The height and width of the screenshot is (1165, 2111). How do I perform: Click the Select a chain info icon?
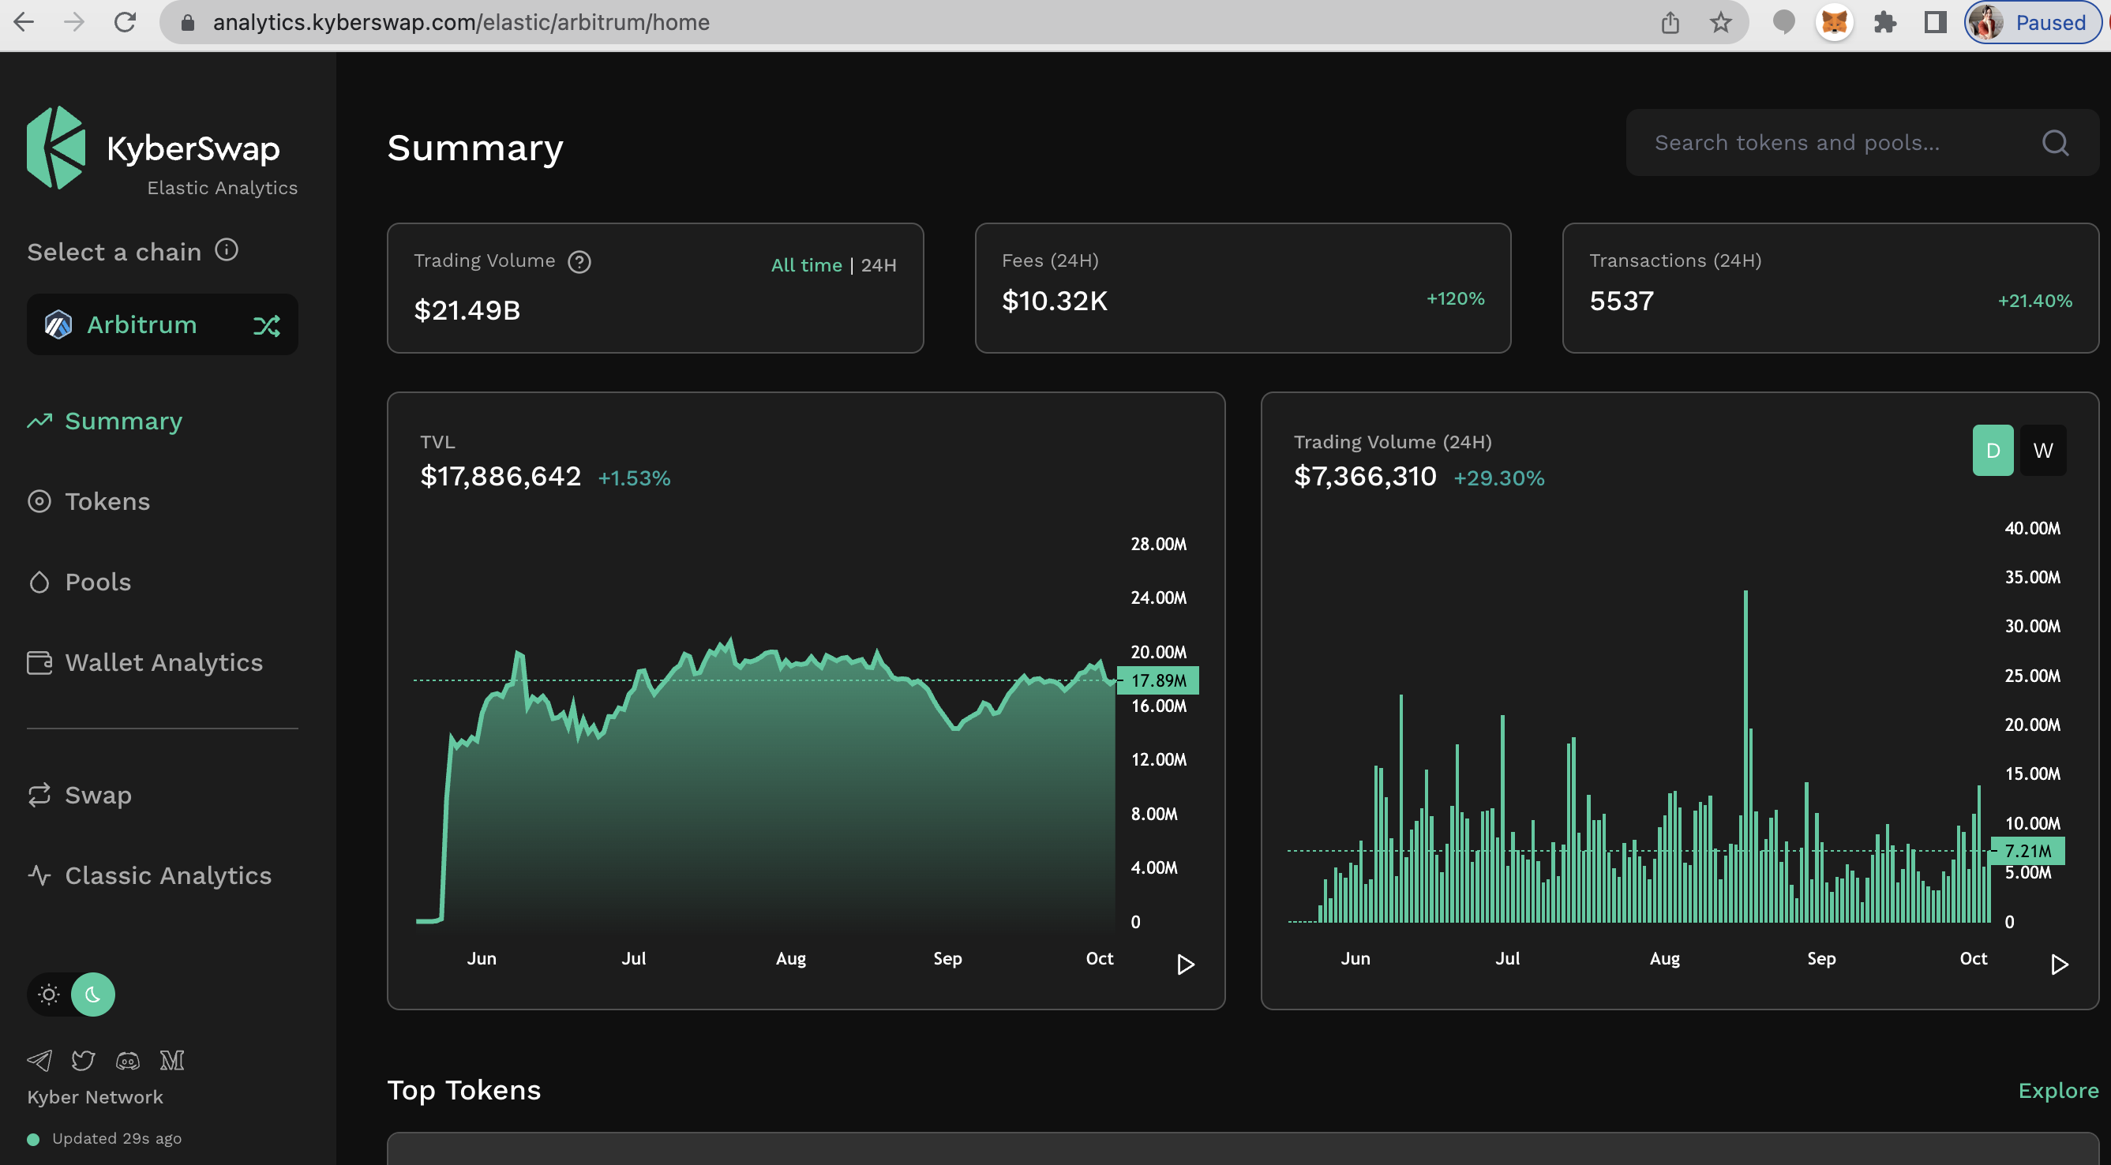[x=226, y=251]
